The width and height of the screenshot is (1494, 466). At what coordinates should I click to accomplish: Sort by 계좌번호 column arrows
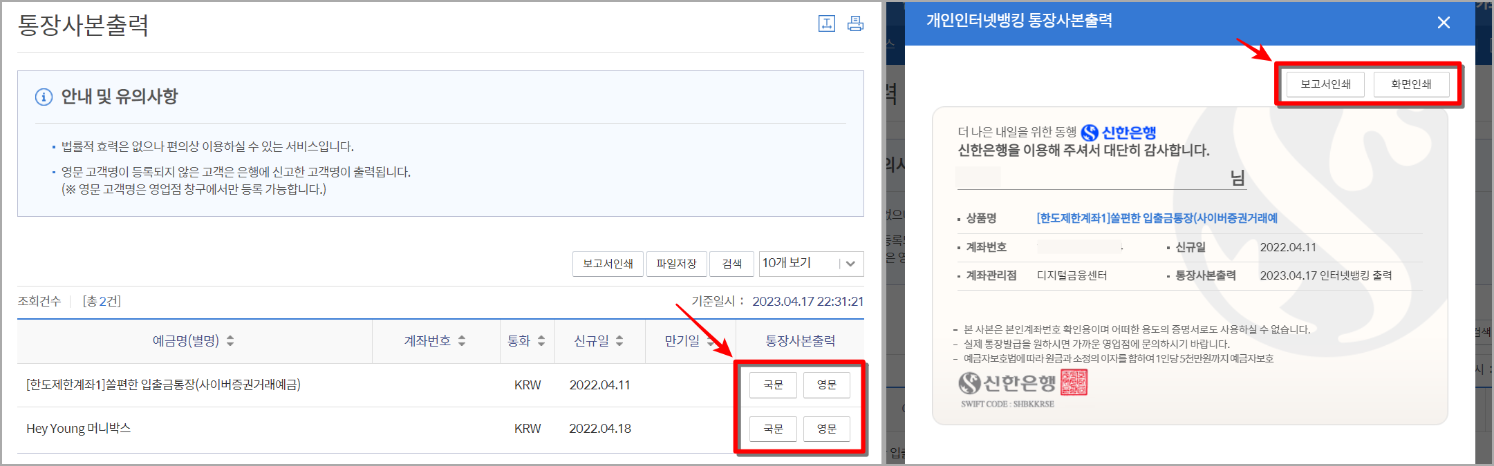(x=462, y=341)
